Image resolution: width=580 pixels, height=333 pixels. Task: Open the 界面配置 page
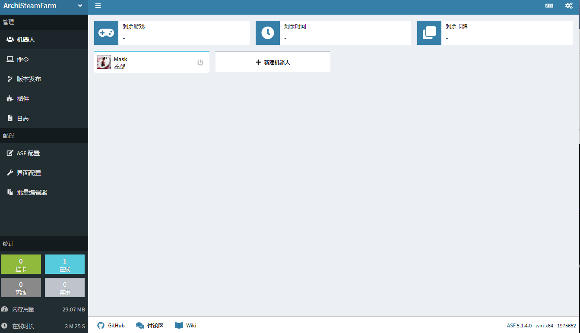pyautogui.click(x=44, y=173)
